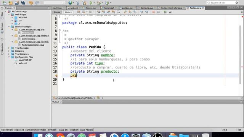Run the project with green play icon
This screenshot has width=244, height=137.
(91, 3)
